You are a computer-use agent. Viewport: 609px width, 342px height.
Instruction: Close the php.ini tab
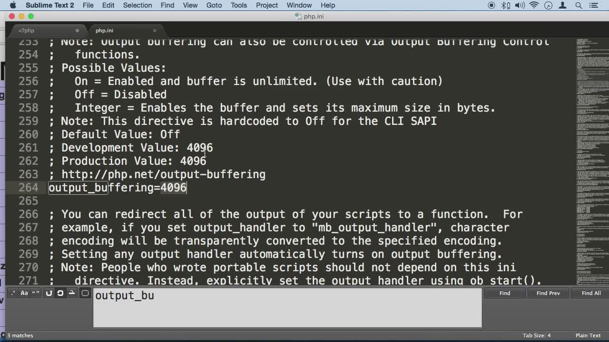click(155, 30)
